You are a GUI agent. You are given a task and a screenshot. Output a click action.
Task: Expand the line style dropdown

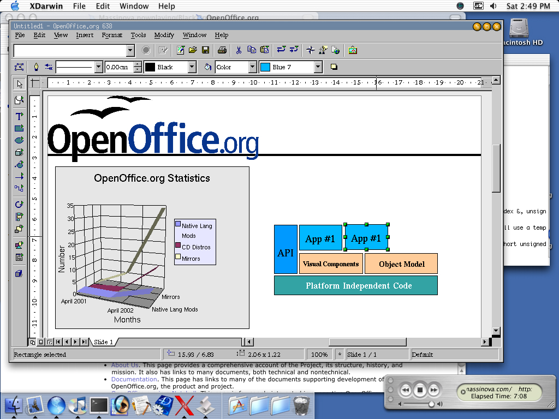click(x=98, y=67)
